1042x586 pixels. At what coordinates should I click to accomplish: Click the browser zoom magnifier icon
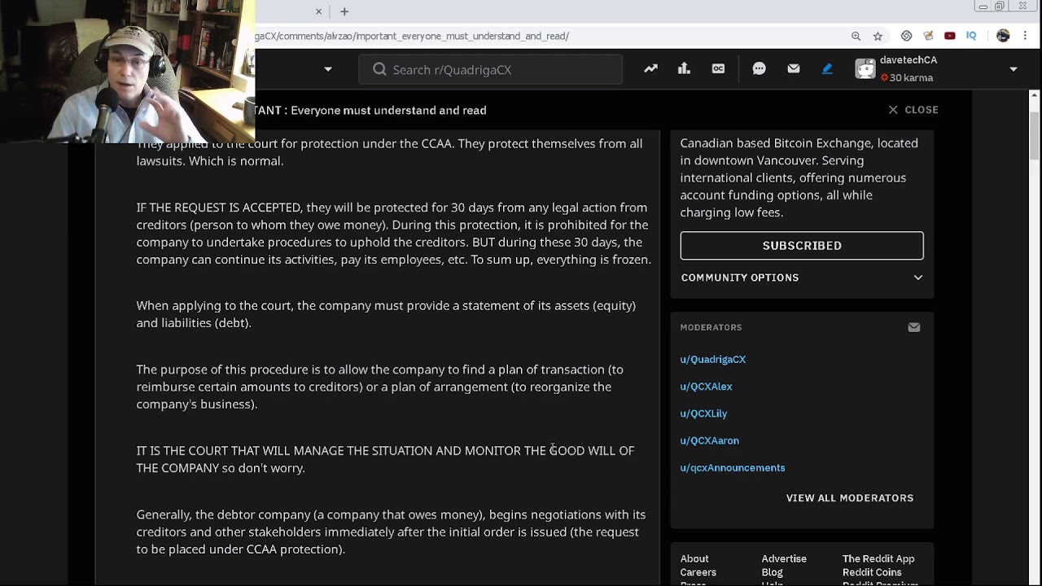pos(856,36)
